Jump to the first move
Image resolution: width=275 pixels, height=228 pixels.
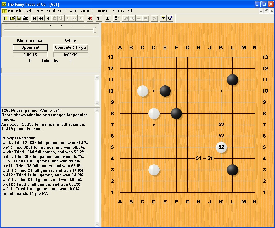click(35, 18)
